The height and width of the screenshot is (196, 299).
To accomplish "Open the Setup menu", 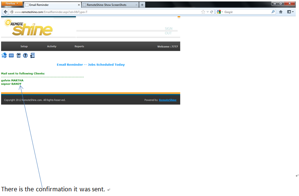I will [x=24, y=46].
